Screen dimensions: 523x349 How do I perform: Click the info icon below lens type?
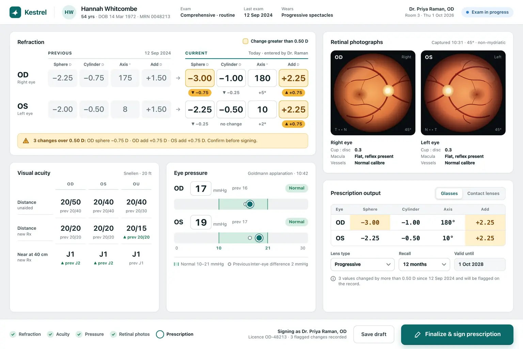pos(333,278)
